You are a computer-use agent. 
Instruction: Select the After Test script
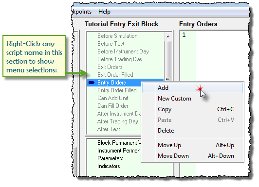pyautogui.click(x=109, y=129)
